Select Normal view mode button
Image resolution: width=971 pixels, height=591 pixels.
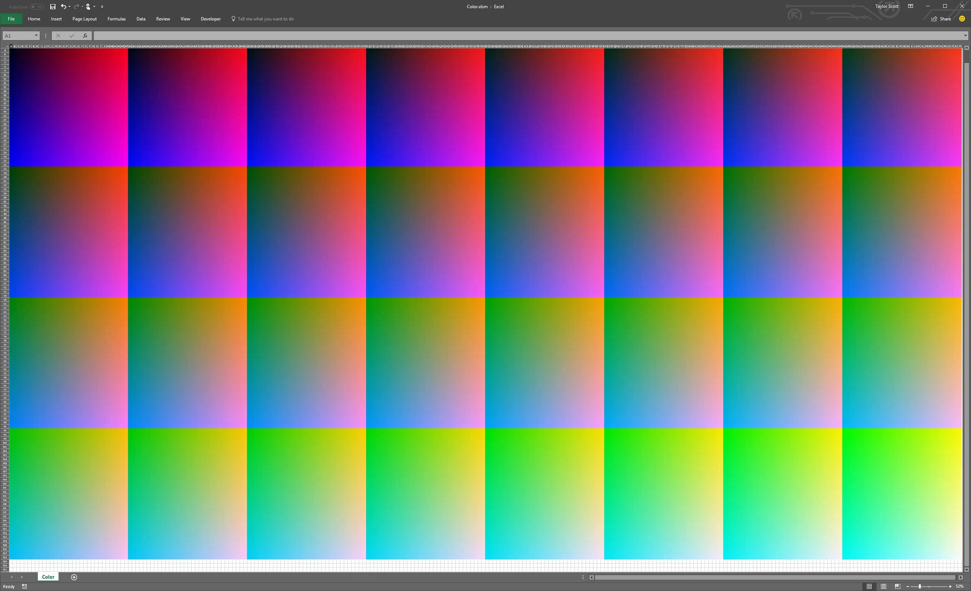pyautogui.click(x=869, y=586)
